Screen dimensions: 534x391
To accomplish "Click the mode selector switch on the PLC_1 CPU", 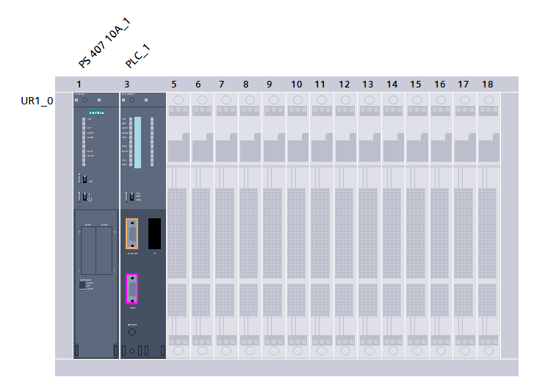I will point(131,197).
